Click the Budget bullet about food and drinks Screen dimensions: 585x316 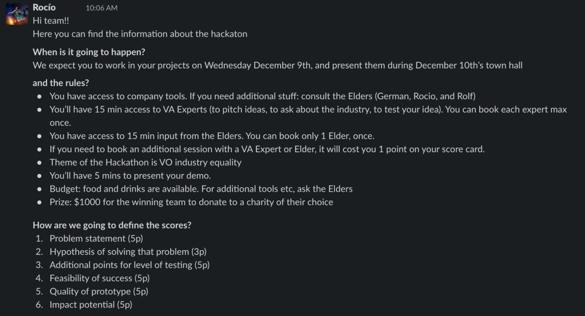[x=201, y=189]
